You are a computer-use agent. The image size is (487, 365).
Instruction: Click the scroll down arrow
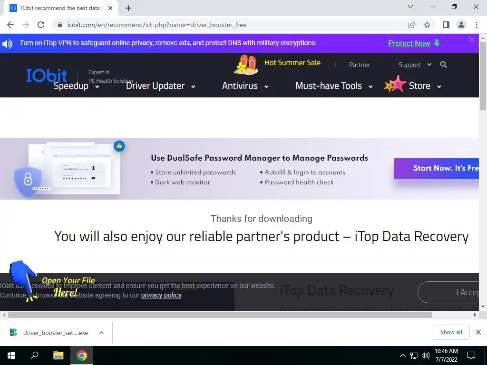pos(483,307)
